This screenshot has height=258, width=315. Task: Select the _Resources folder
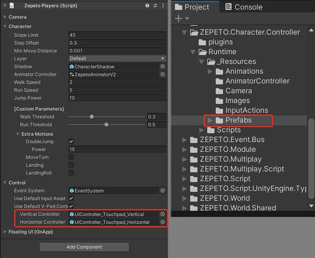236,62
